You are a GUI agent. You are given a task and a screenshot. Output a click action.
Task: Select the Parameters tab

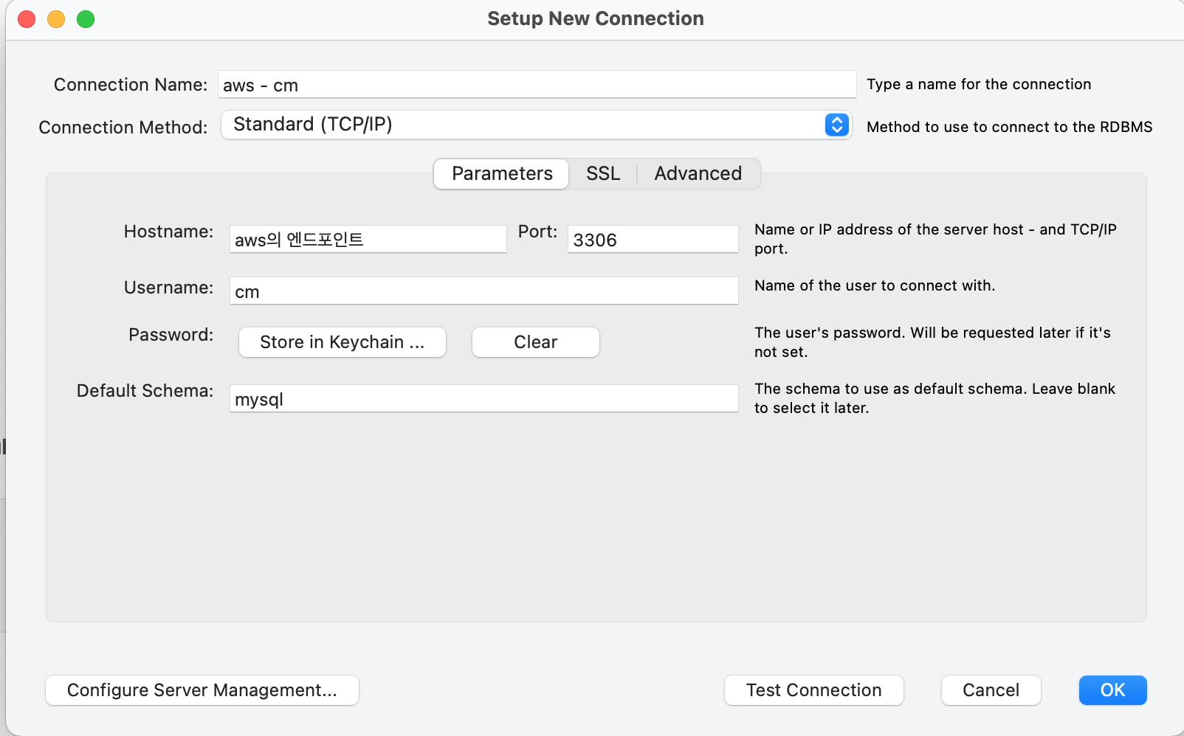502,174
